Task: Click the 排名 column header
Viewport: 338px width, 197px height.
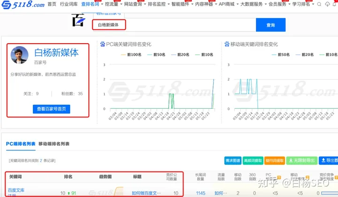Action: pos(68,177)
